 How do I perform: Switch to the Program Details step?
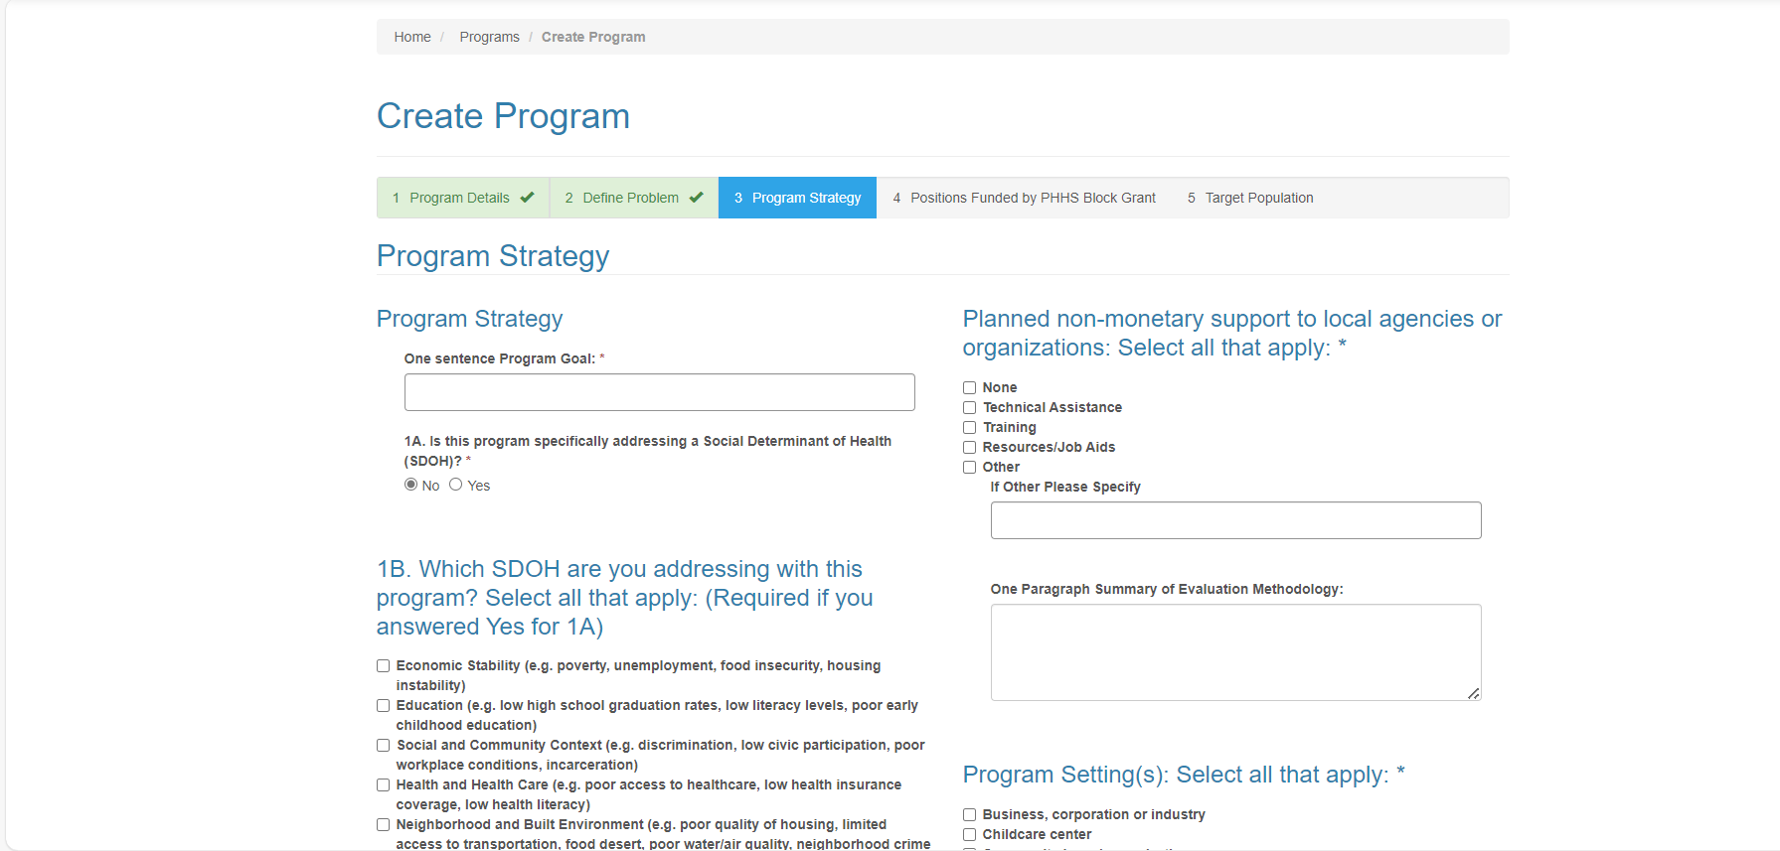(x=459, y=198)
